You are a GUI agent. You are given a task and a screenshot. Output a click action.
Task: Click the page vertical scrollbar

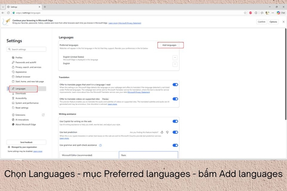286,74
